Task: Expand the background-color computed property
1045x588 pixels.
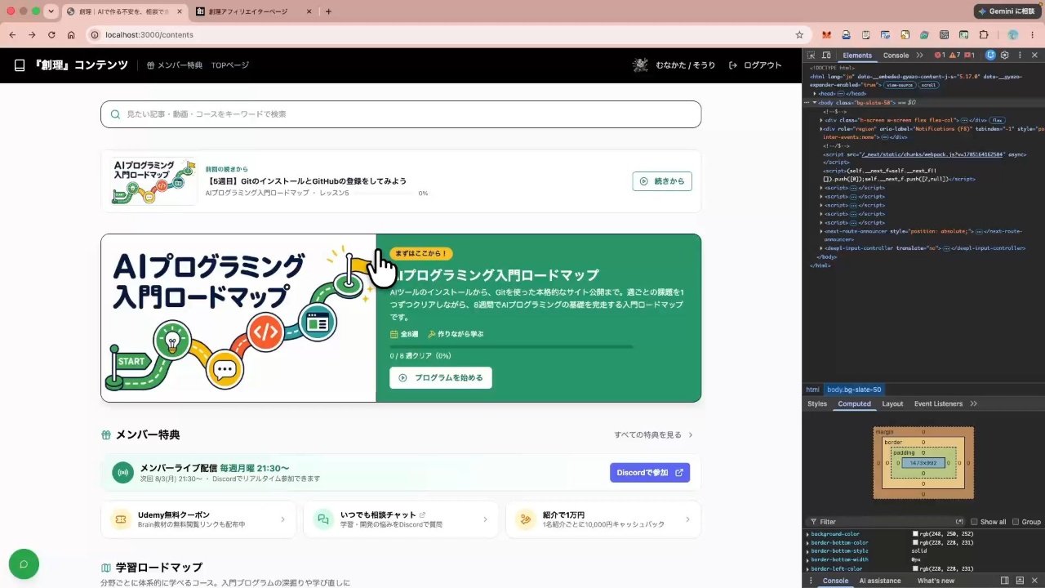Action: point(808,534)
